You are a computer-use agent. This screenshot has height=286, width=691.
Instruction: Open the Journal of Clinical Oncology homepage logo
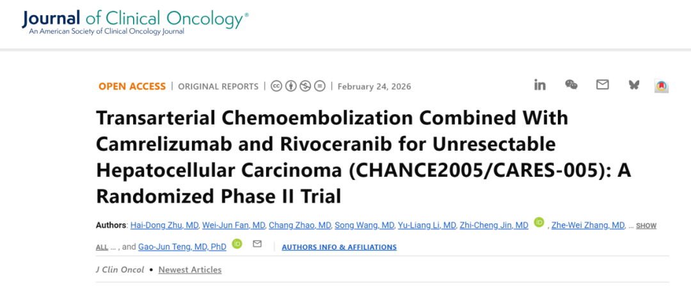coord(135,22)
